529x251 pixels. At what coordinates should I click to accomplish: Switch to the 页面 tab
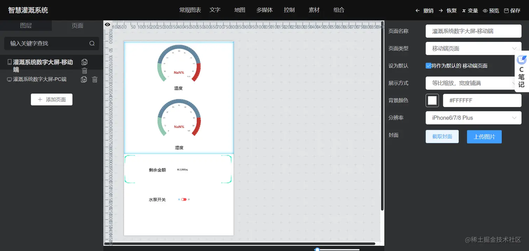point(77,26)
